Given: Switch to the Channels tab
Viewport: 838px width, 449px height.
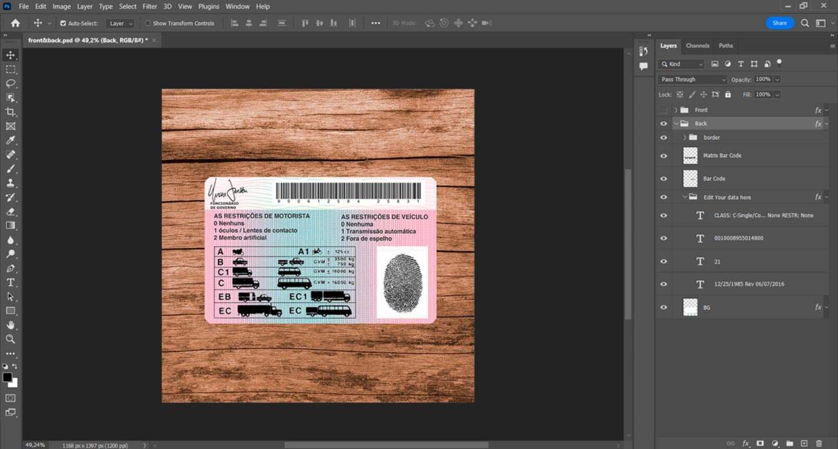Looking at the screenshot, I should pos(697,46).
